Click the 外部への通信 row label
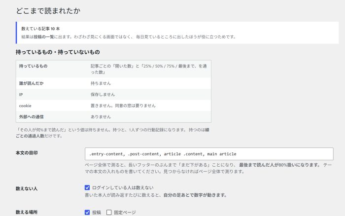345x216 pixels. 31,117
